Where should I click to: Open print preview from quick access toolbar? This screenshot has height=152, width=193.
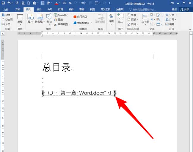point(23,3)
